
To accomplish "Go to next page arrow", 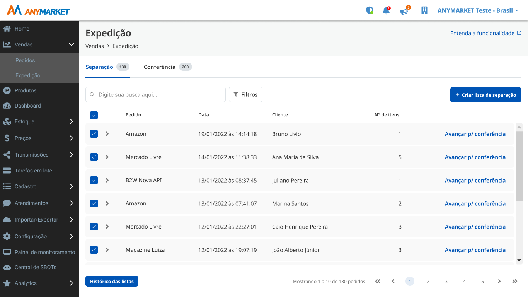I will [x=499, y=281].
